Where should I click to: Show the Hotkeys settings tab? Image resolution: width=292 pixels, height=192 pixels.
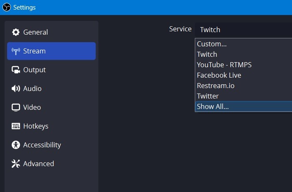pos(51,126)
